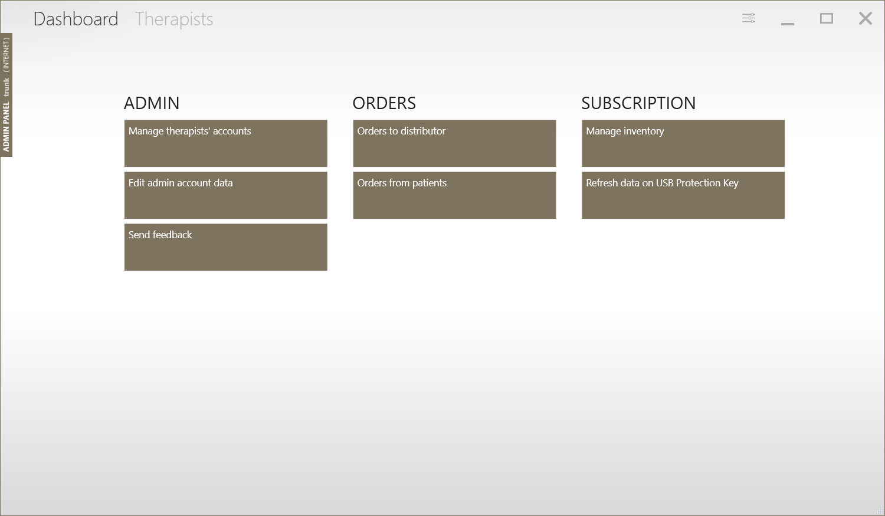This screenshot has width=885, height=516.
Task: Click the SUBSCRIPTION section heading
Action: pos(638,103)
